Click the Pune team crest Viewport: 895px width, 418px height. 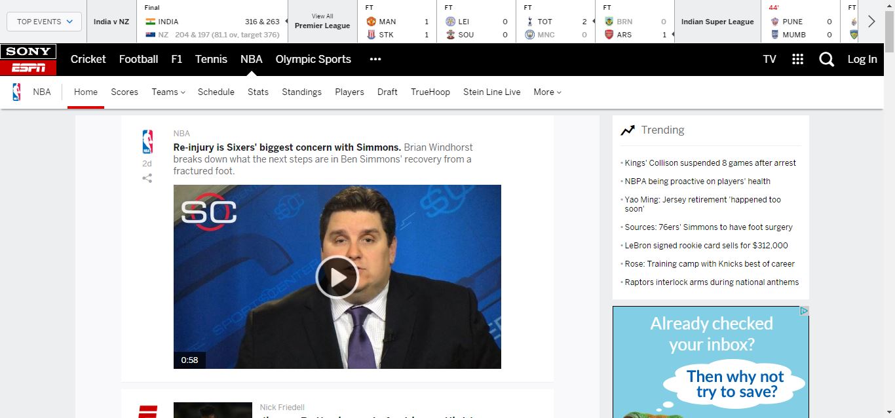[775, 22]
